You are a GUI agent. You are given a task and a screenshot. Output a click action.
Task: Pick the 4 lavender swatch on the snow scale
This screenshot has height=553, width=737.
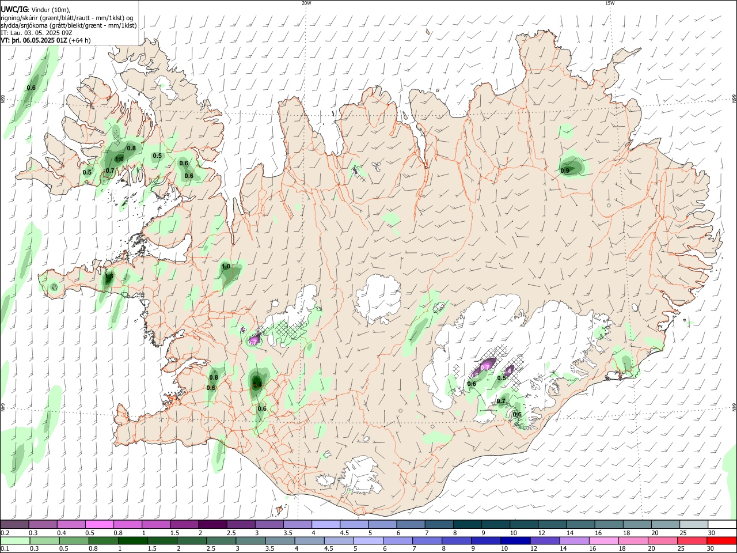coord(325,524)
